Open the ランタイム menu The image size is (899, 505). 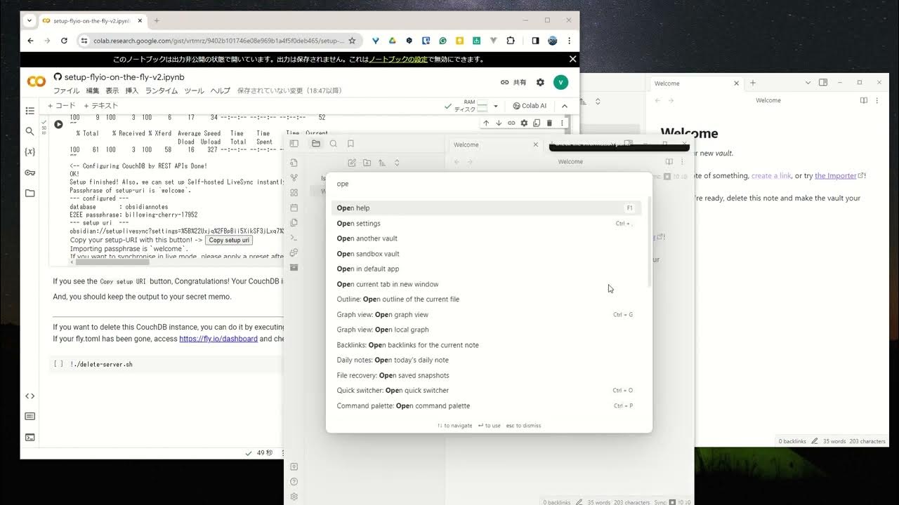[162, 91]
